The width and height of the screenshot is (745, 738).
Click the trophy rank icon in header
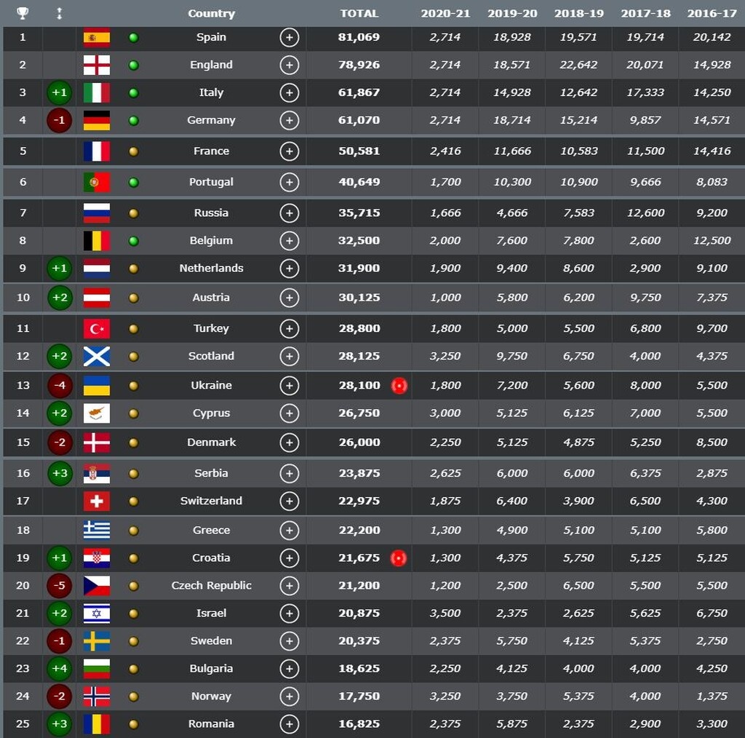pos(23,13)
